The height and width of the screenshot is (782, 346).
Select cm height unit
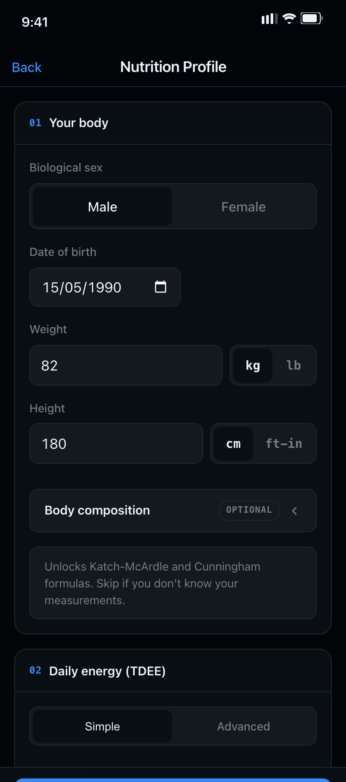click(233, 444)
